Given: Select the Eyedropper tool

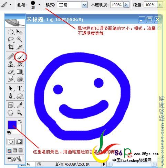Looking at the screenshot, I should coord(20,105).
